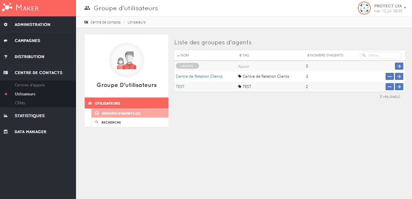Open more options for TEST group
The height and width of the screenshot is (199, 412).
[389, 87]
